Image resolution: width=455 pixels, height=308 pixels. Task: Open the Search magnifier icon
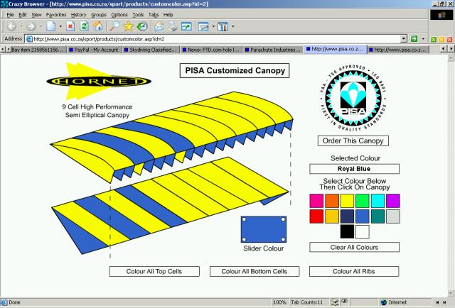(114, 26)
